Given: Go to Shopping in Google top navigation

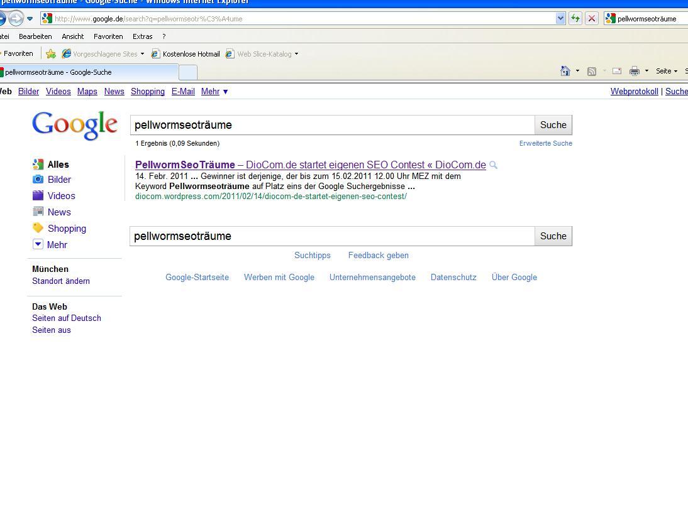Looking at the screenshot, I should click(x=148, y=91).
